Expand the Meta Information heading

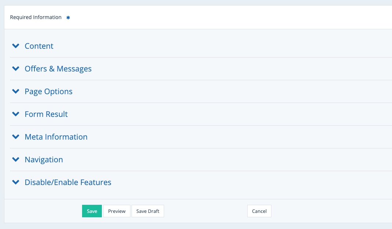point(56,137)
